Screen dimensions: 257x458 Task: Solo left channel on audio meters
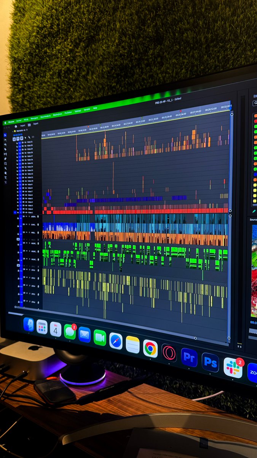238,347
